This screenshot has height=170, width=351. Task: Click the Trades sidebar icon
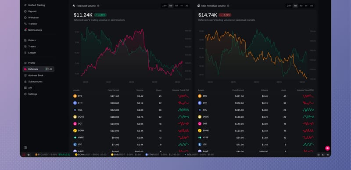pos(25,47)
